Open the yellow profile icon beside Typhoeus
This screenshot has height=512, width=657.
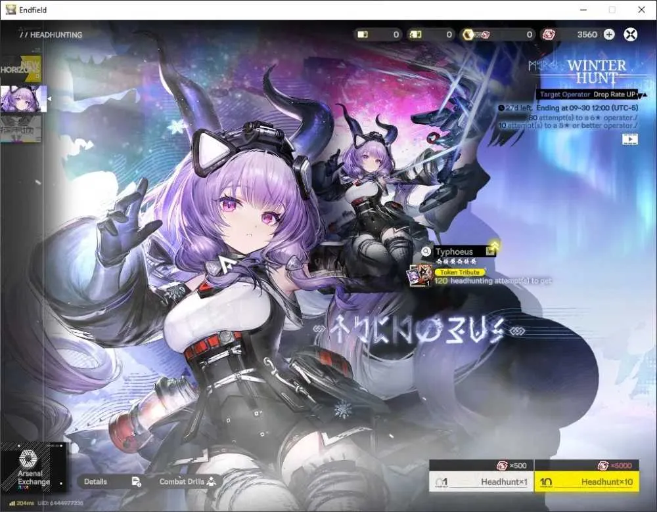point(491,250)
